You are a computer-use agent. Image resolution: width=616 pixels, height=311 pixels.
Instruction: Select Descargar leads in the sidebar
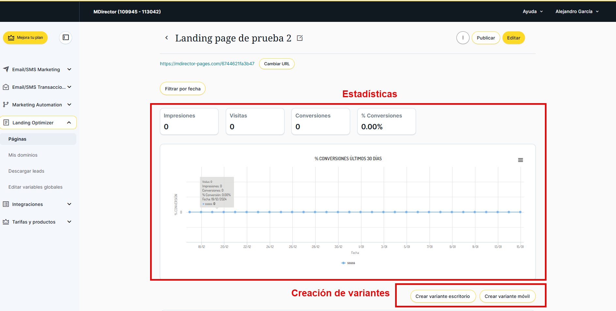tap(26, 171)
